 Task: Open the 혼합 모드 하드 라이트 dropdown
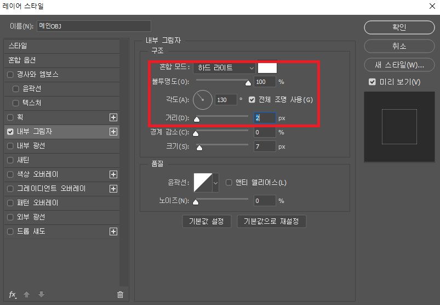point(225,68)
